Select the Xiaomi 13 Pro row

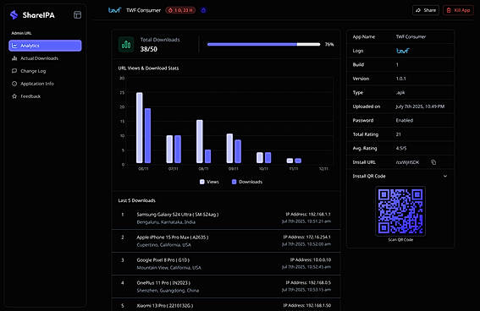coord(227,305)
